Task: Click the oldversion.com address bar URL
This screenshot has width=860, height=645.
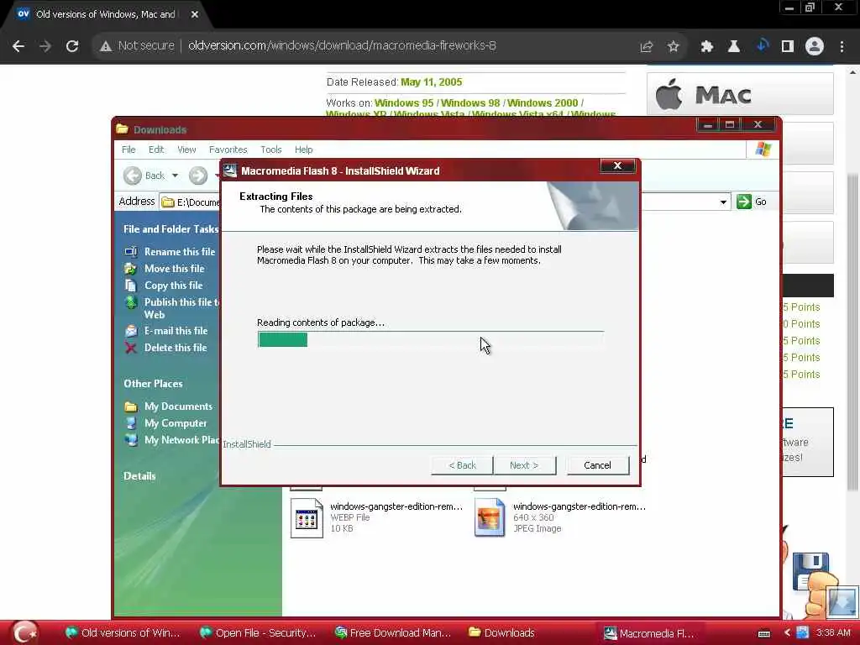Action: pyautogui.click(x=342, y=45)
